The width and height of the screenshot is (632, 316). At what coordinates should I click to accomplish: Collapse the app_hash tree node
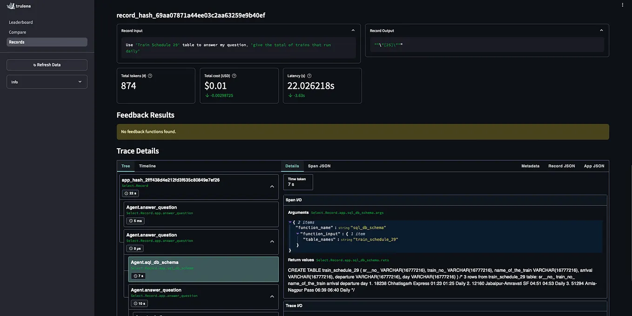pyautogui.click(x=272, y=186)
